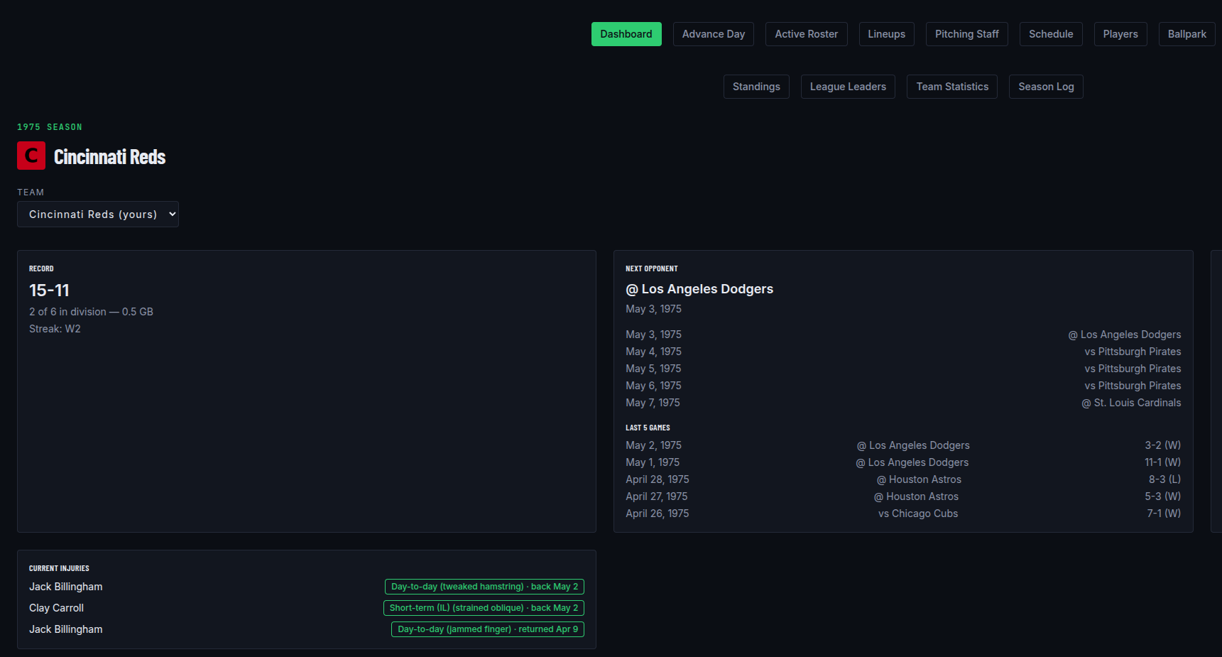This screenshot has width=1222, height=657.
Task: Click the Jack Billingham hamstring injury name
Action: pyautogui.click(x=65, y=587)
